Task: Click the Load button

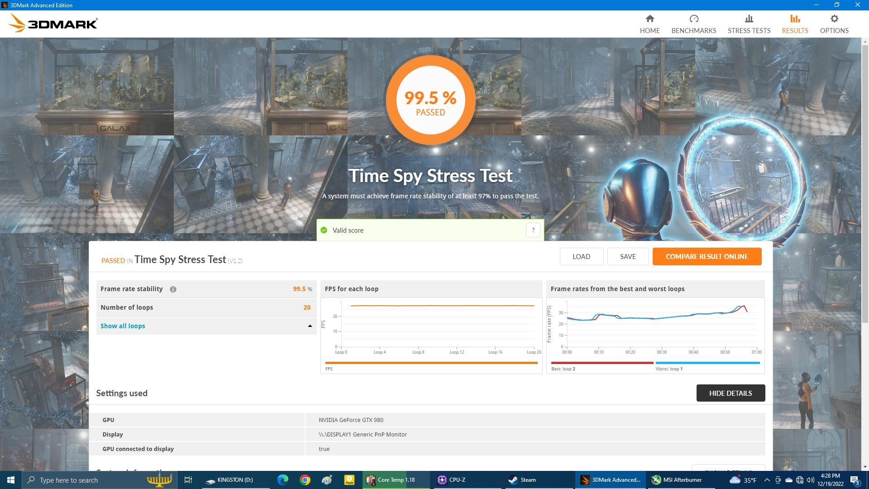Action: tap(581, 256)
